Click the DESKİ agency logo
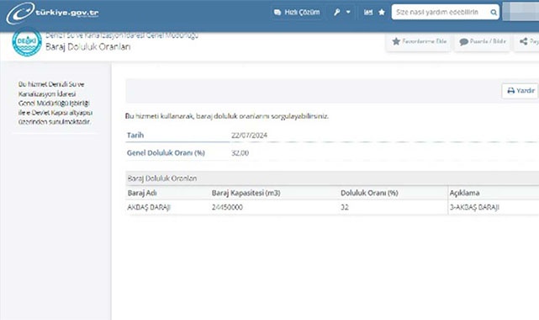 coord(27,42)
